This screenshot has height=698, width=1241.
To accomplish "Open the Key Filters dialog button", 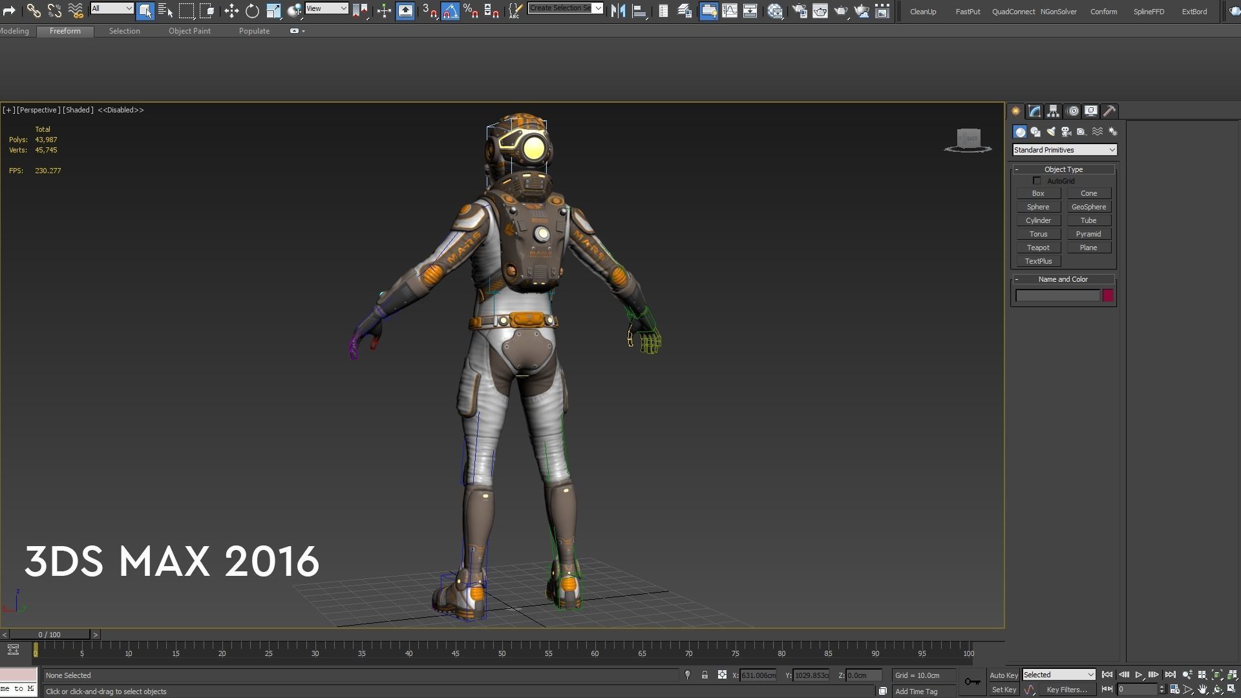I will (x=1066, y=690).
